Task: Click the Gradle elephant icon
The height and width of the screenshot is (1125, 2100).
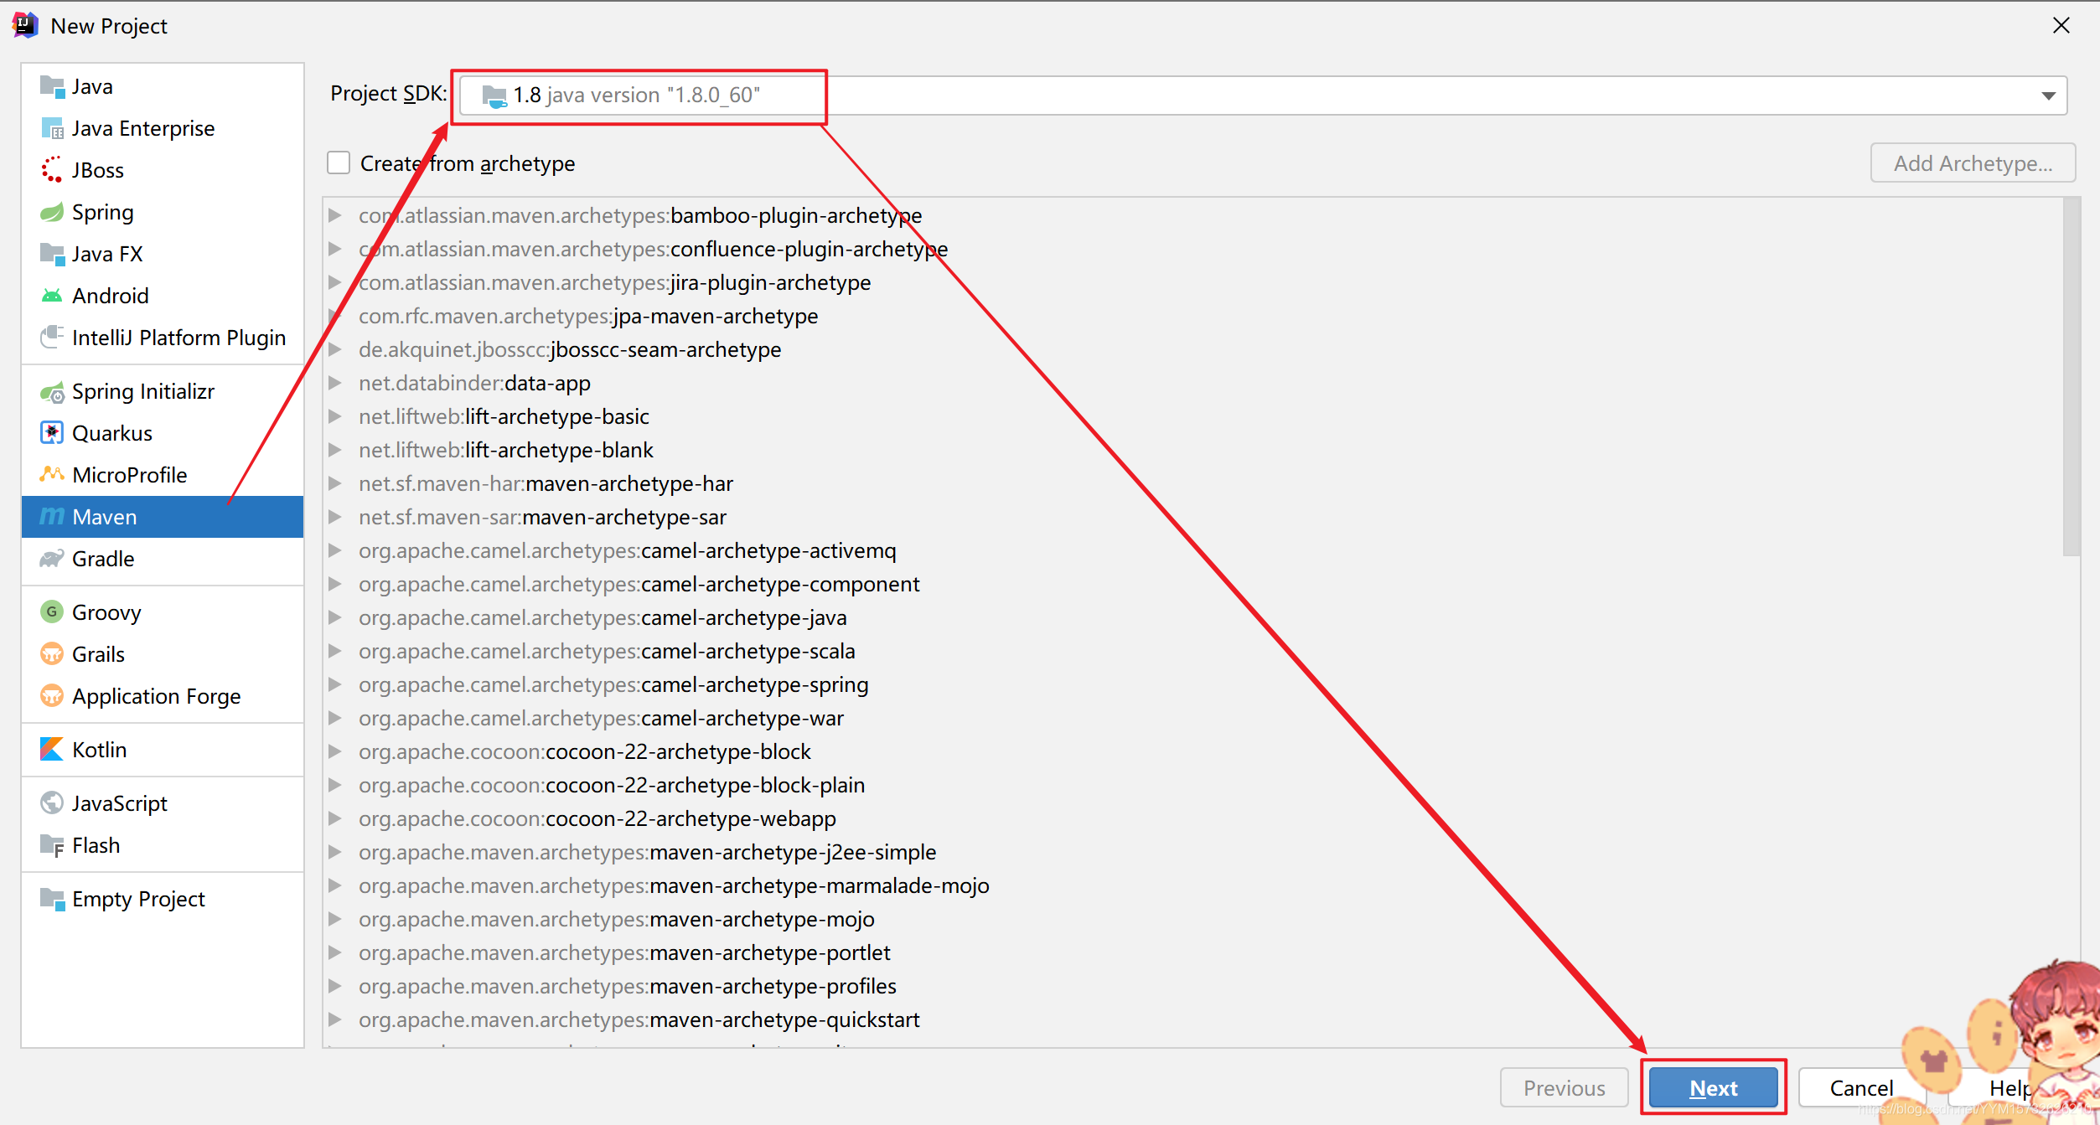Action: click(x=52, y=559)
